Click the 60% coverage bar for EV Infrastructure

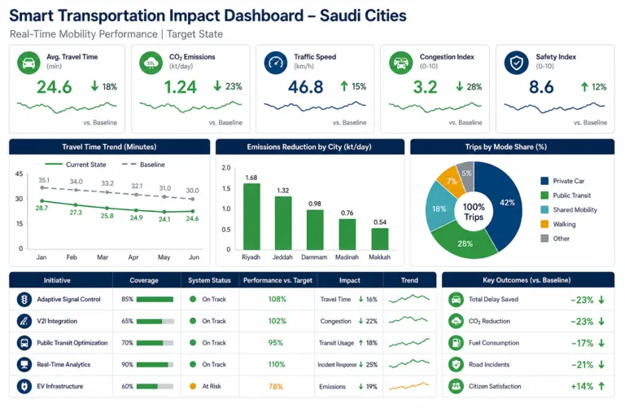coord(155,386)
